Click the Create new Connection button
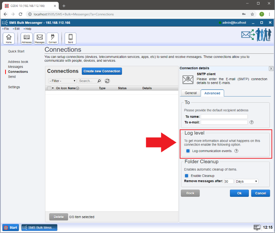This screenshot has width=275, height=233. point(102,71)
